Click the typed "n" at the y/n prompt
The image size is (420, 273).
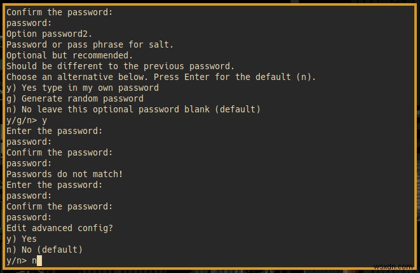(34, 260)
